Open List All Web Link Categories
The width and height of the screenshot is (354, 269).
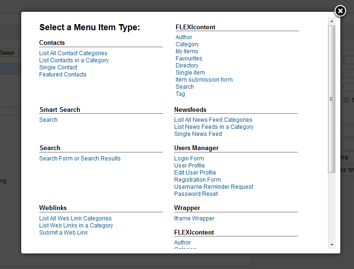tap(76, 219)
